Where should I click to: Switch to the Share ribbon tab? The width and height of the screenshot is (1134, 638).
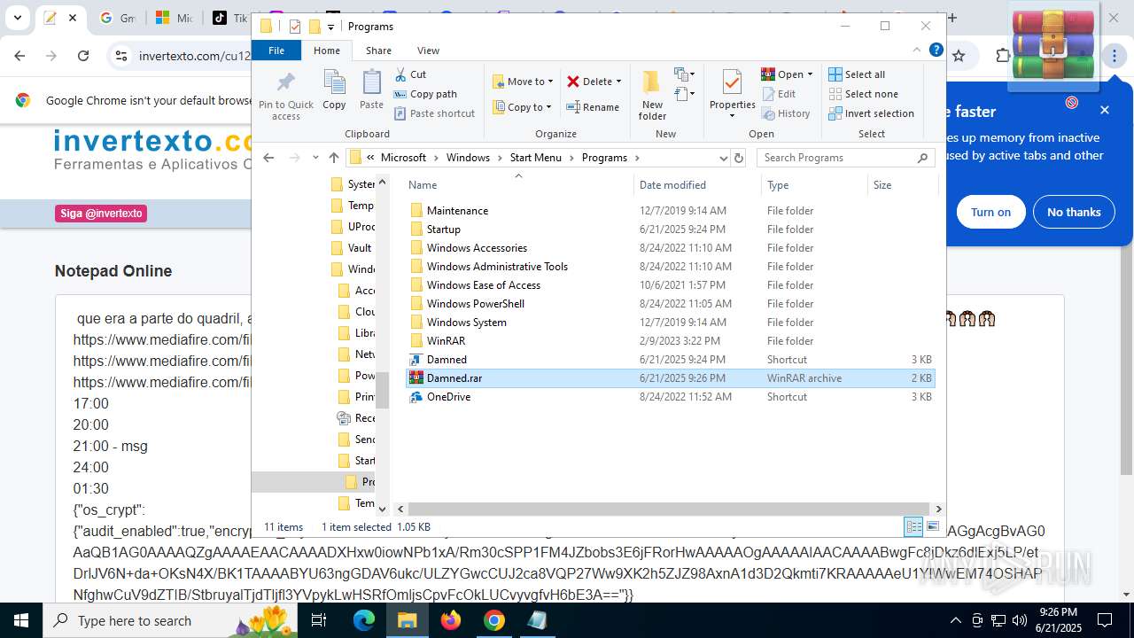[x=378, y=51]
